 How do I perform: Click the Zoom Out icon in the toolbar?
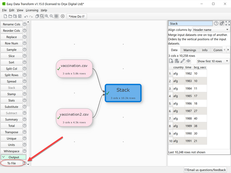51,16
